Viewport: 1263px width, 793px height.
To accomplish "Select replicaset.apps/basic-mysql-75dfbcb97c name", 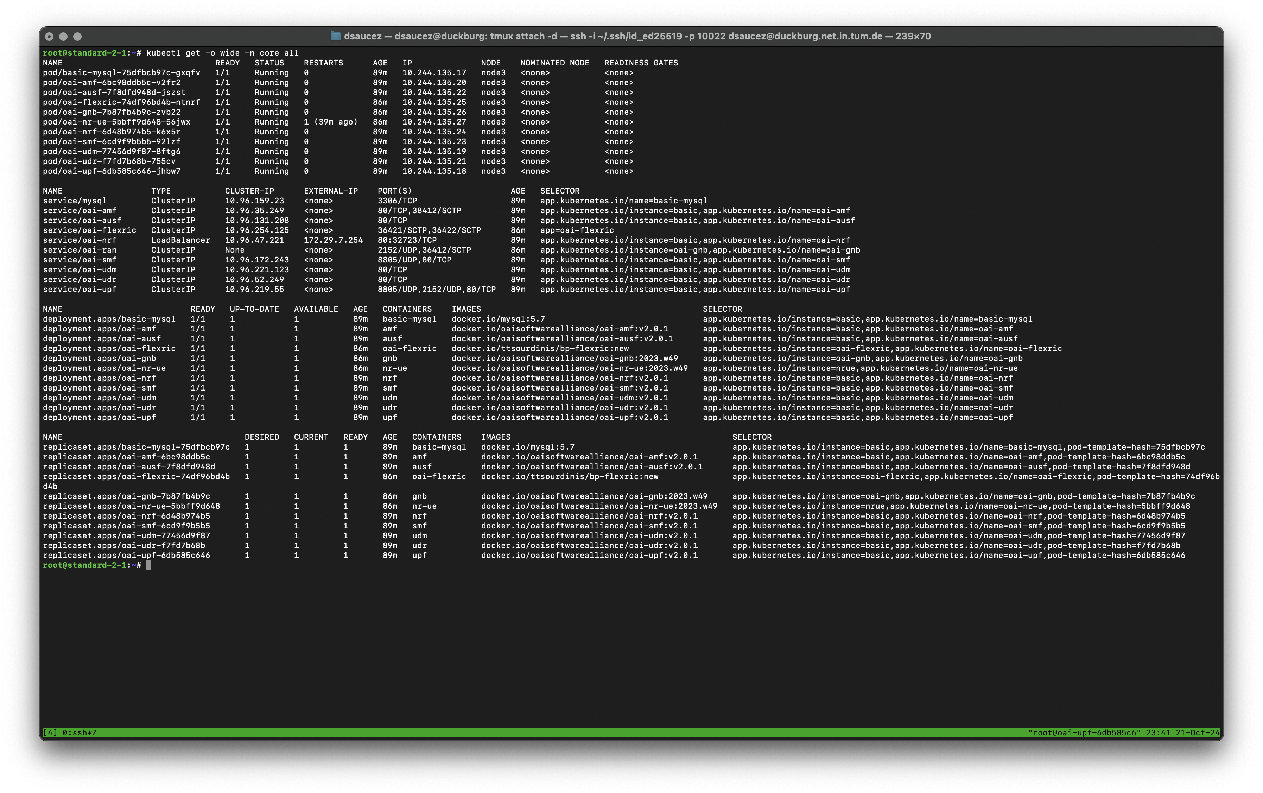I will pos(137,447).
